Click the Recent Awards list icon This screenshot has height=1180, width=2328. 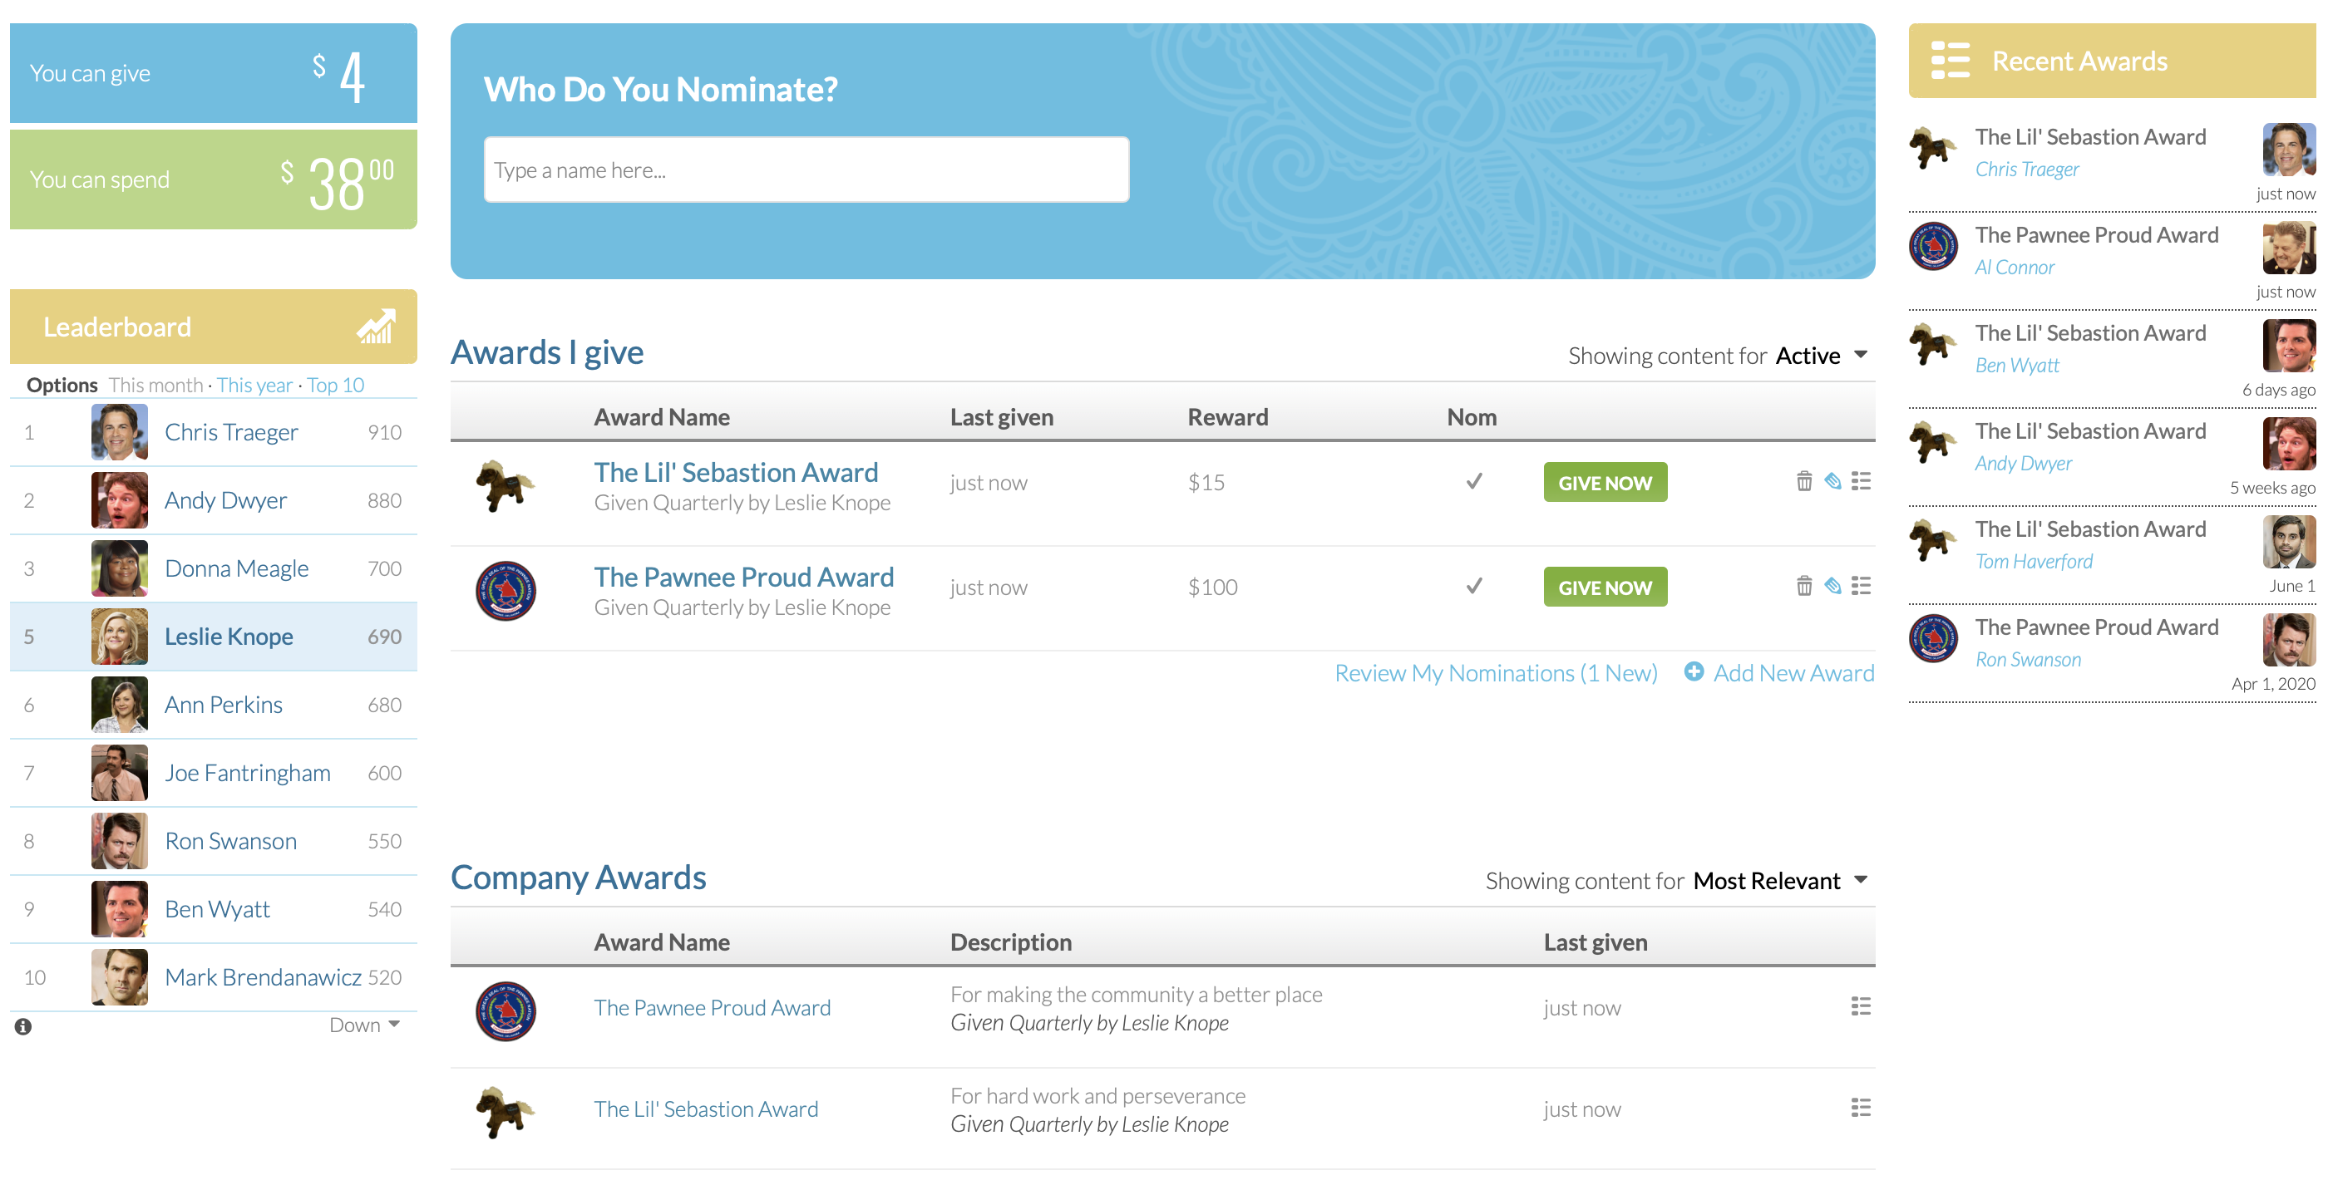point(1950,61)
